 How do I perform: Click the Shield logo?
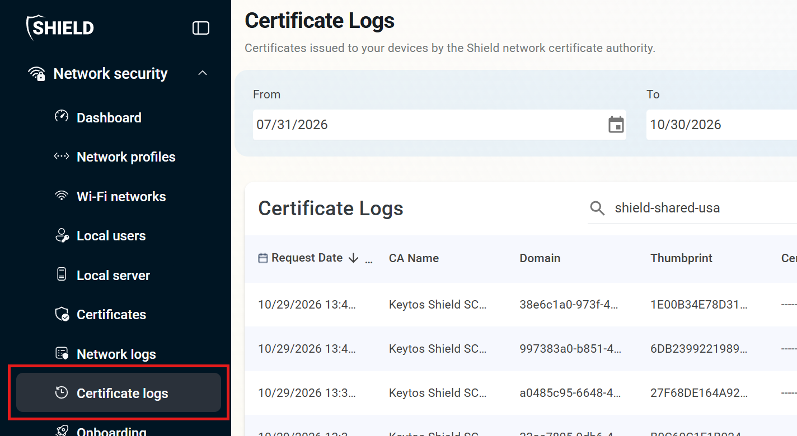click(60, 27)
